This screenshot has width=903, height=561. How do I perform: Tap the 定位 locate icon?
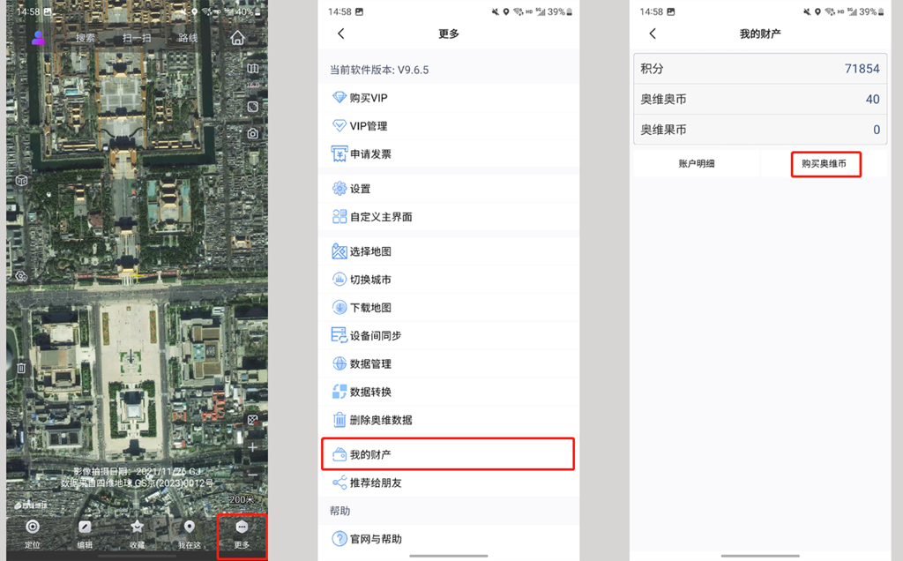point(33,533)
